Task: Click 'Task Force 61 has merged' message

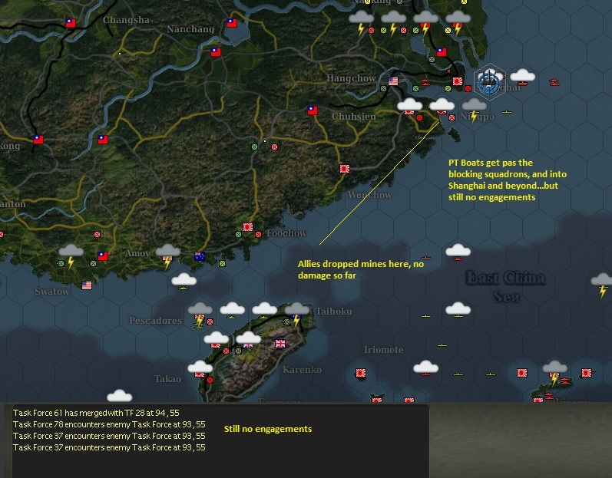Action: [96, 413]
